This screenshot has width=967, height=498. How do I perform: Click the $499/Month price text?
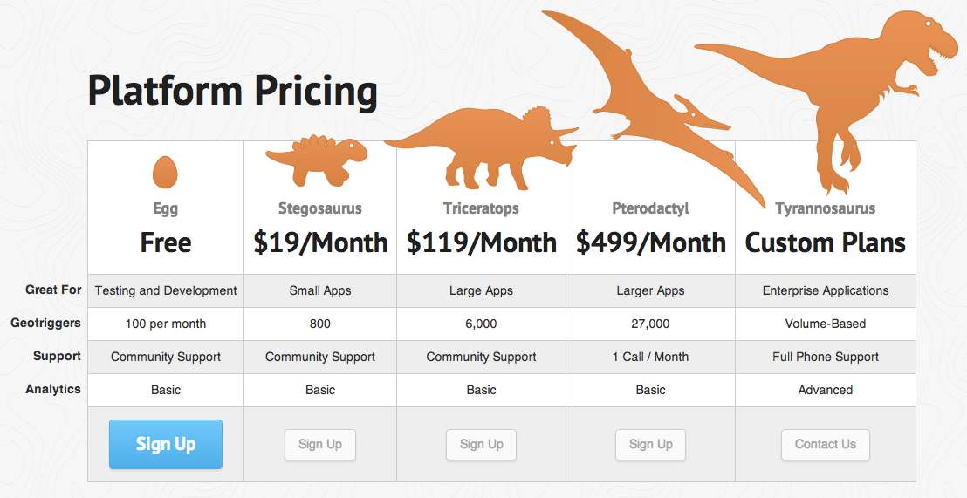(x=651, y=242)
